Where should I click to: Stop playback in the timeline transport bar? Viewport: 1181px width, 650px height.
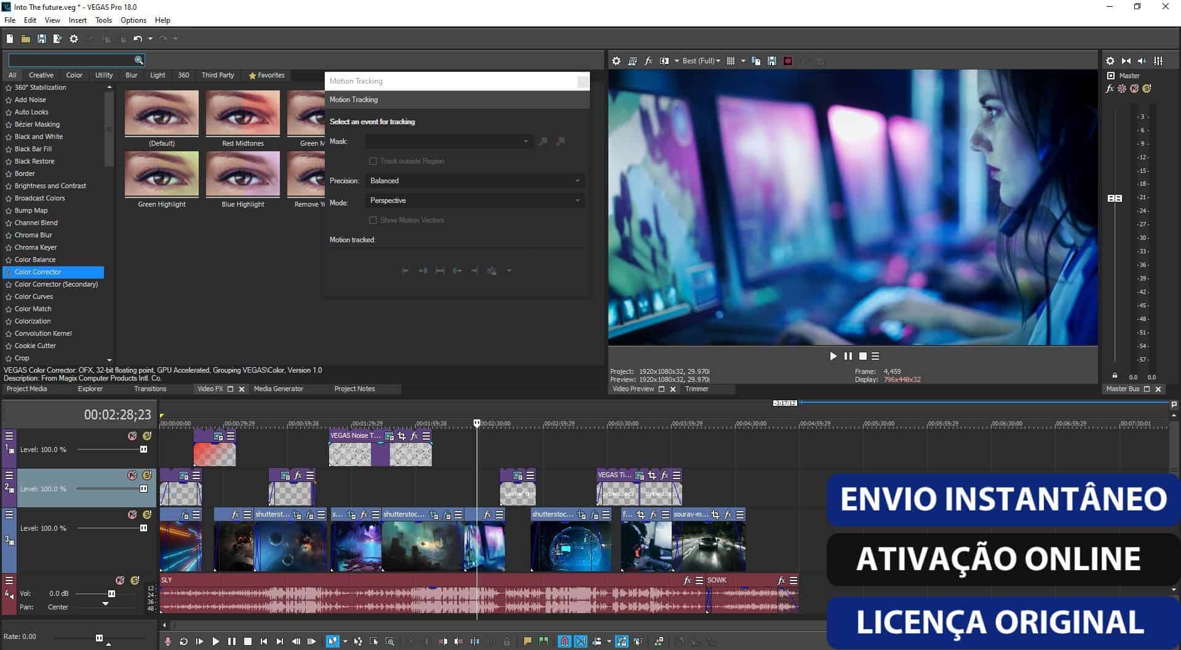248,641
